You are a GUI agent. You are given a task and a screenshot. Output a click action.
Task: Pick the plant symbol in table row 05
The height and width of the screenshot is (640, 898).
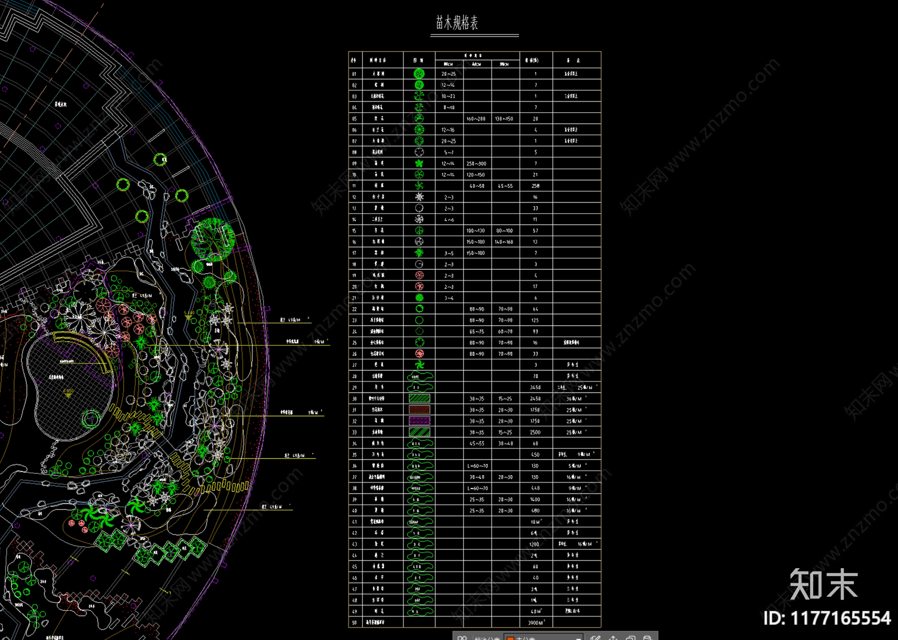[x=419, y=118]
